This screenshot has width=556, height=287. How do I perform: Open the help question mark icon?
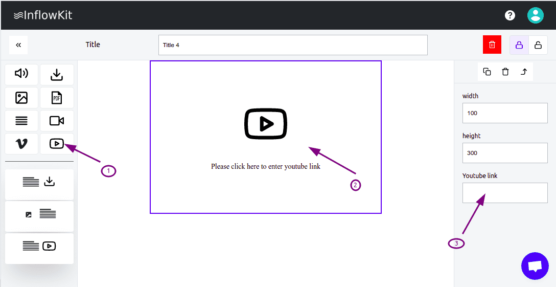pos(510,15)
